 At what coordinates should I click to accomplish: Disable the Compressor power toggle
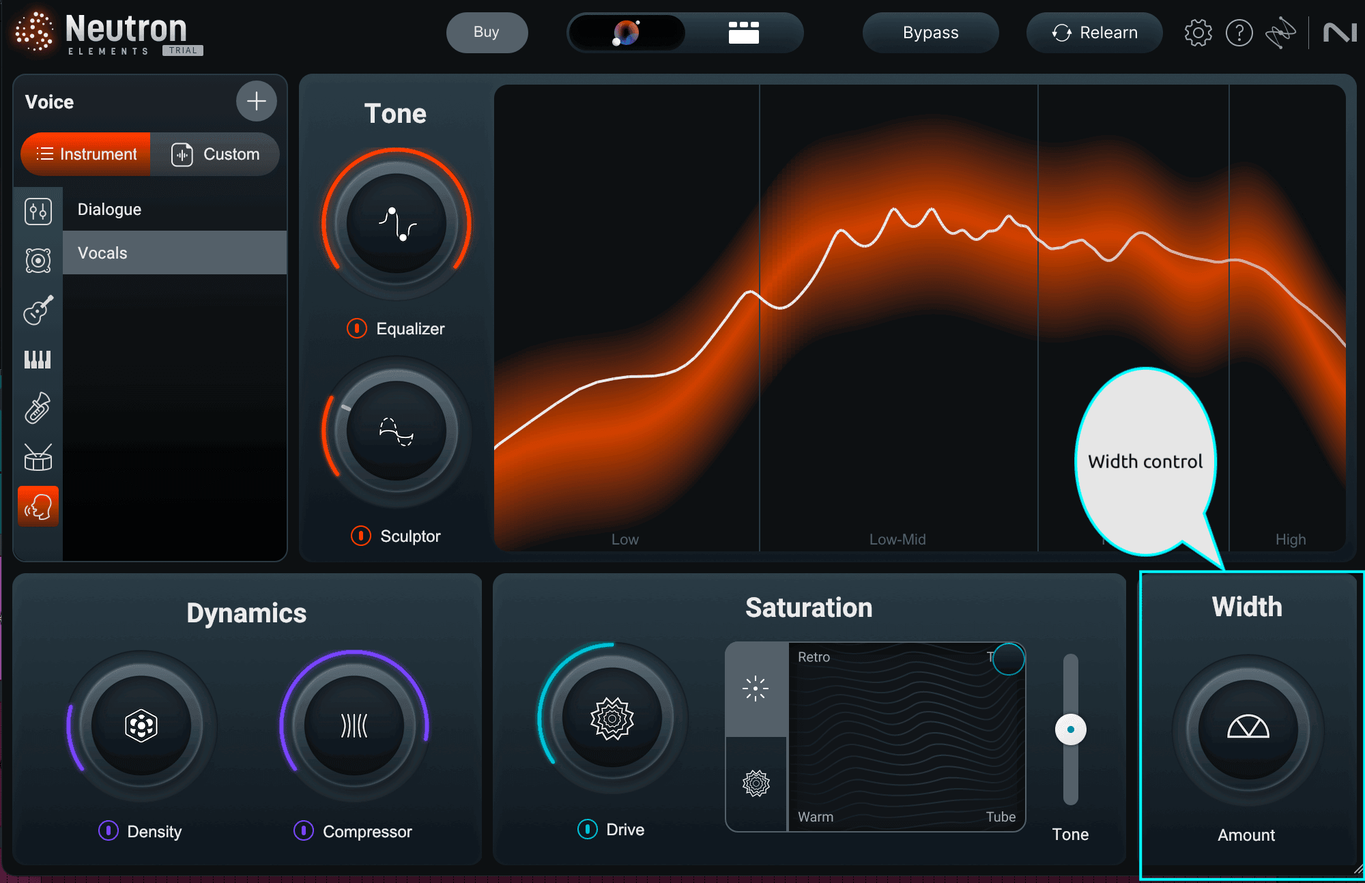tap(304, 830)
